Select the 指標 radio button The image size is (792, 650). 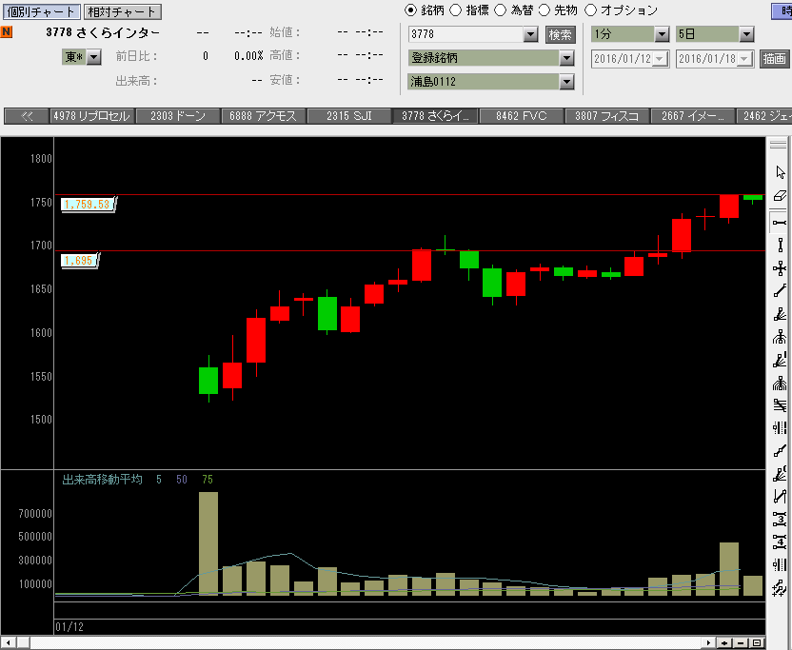tap(455, 10)
